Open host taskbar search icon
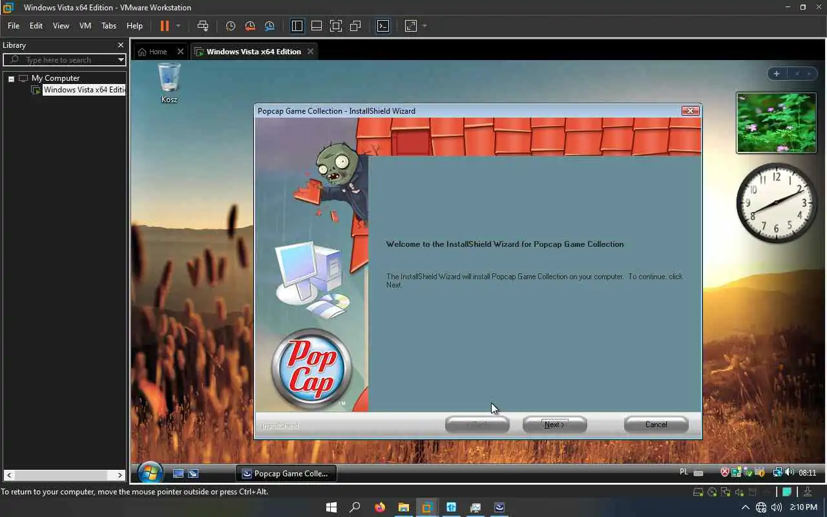The width and height of the screenshot is (827, 517). (355, 507)
